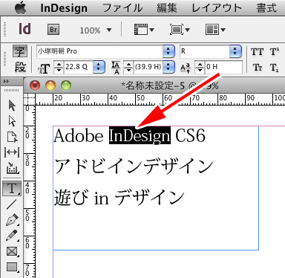285x278 pixels.
Task: Open the Apple menu
Action: (21, 7)
